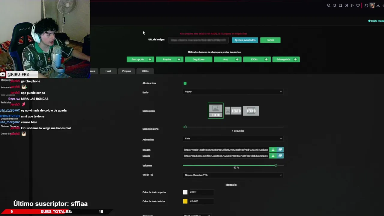Image resolution: width=384 pixels, height=216 pixels.
Task: Open the downloads icon in browser toolbar
Action: [378, 5]
